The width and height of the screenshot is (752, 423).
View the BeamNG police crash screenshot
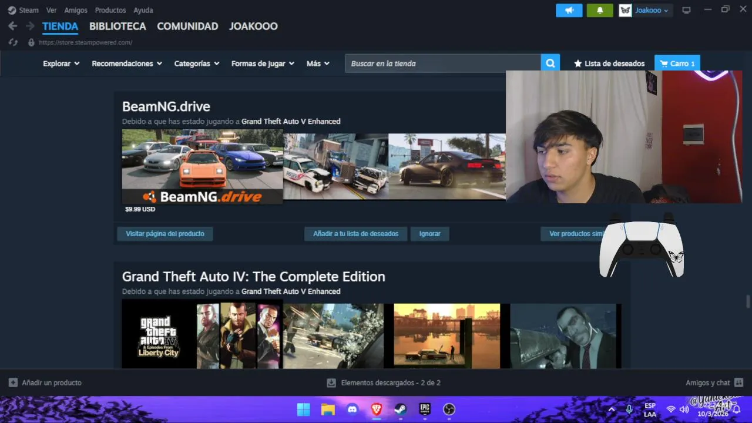point(336,167)
